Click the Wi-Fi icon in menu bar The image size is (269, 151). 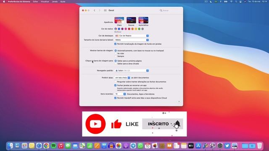click(231, 2)
